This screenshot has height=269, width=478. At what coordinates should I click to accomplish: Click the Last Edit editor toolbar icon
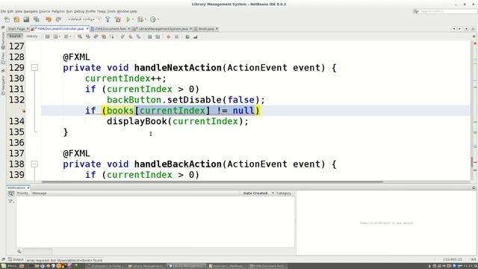coord(47,37)
